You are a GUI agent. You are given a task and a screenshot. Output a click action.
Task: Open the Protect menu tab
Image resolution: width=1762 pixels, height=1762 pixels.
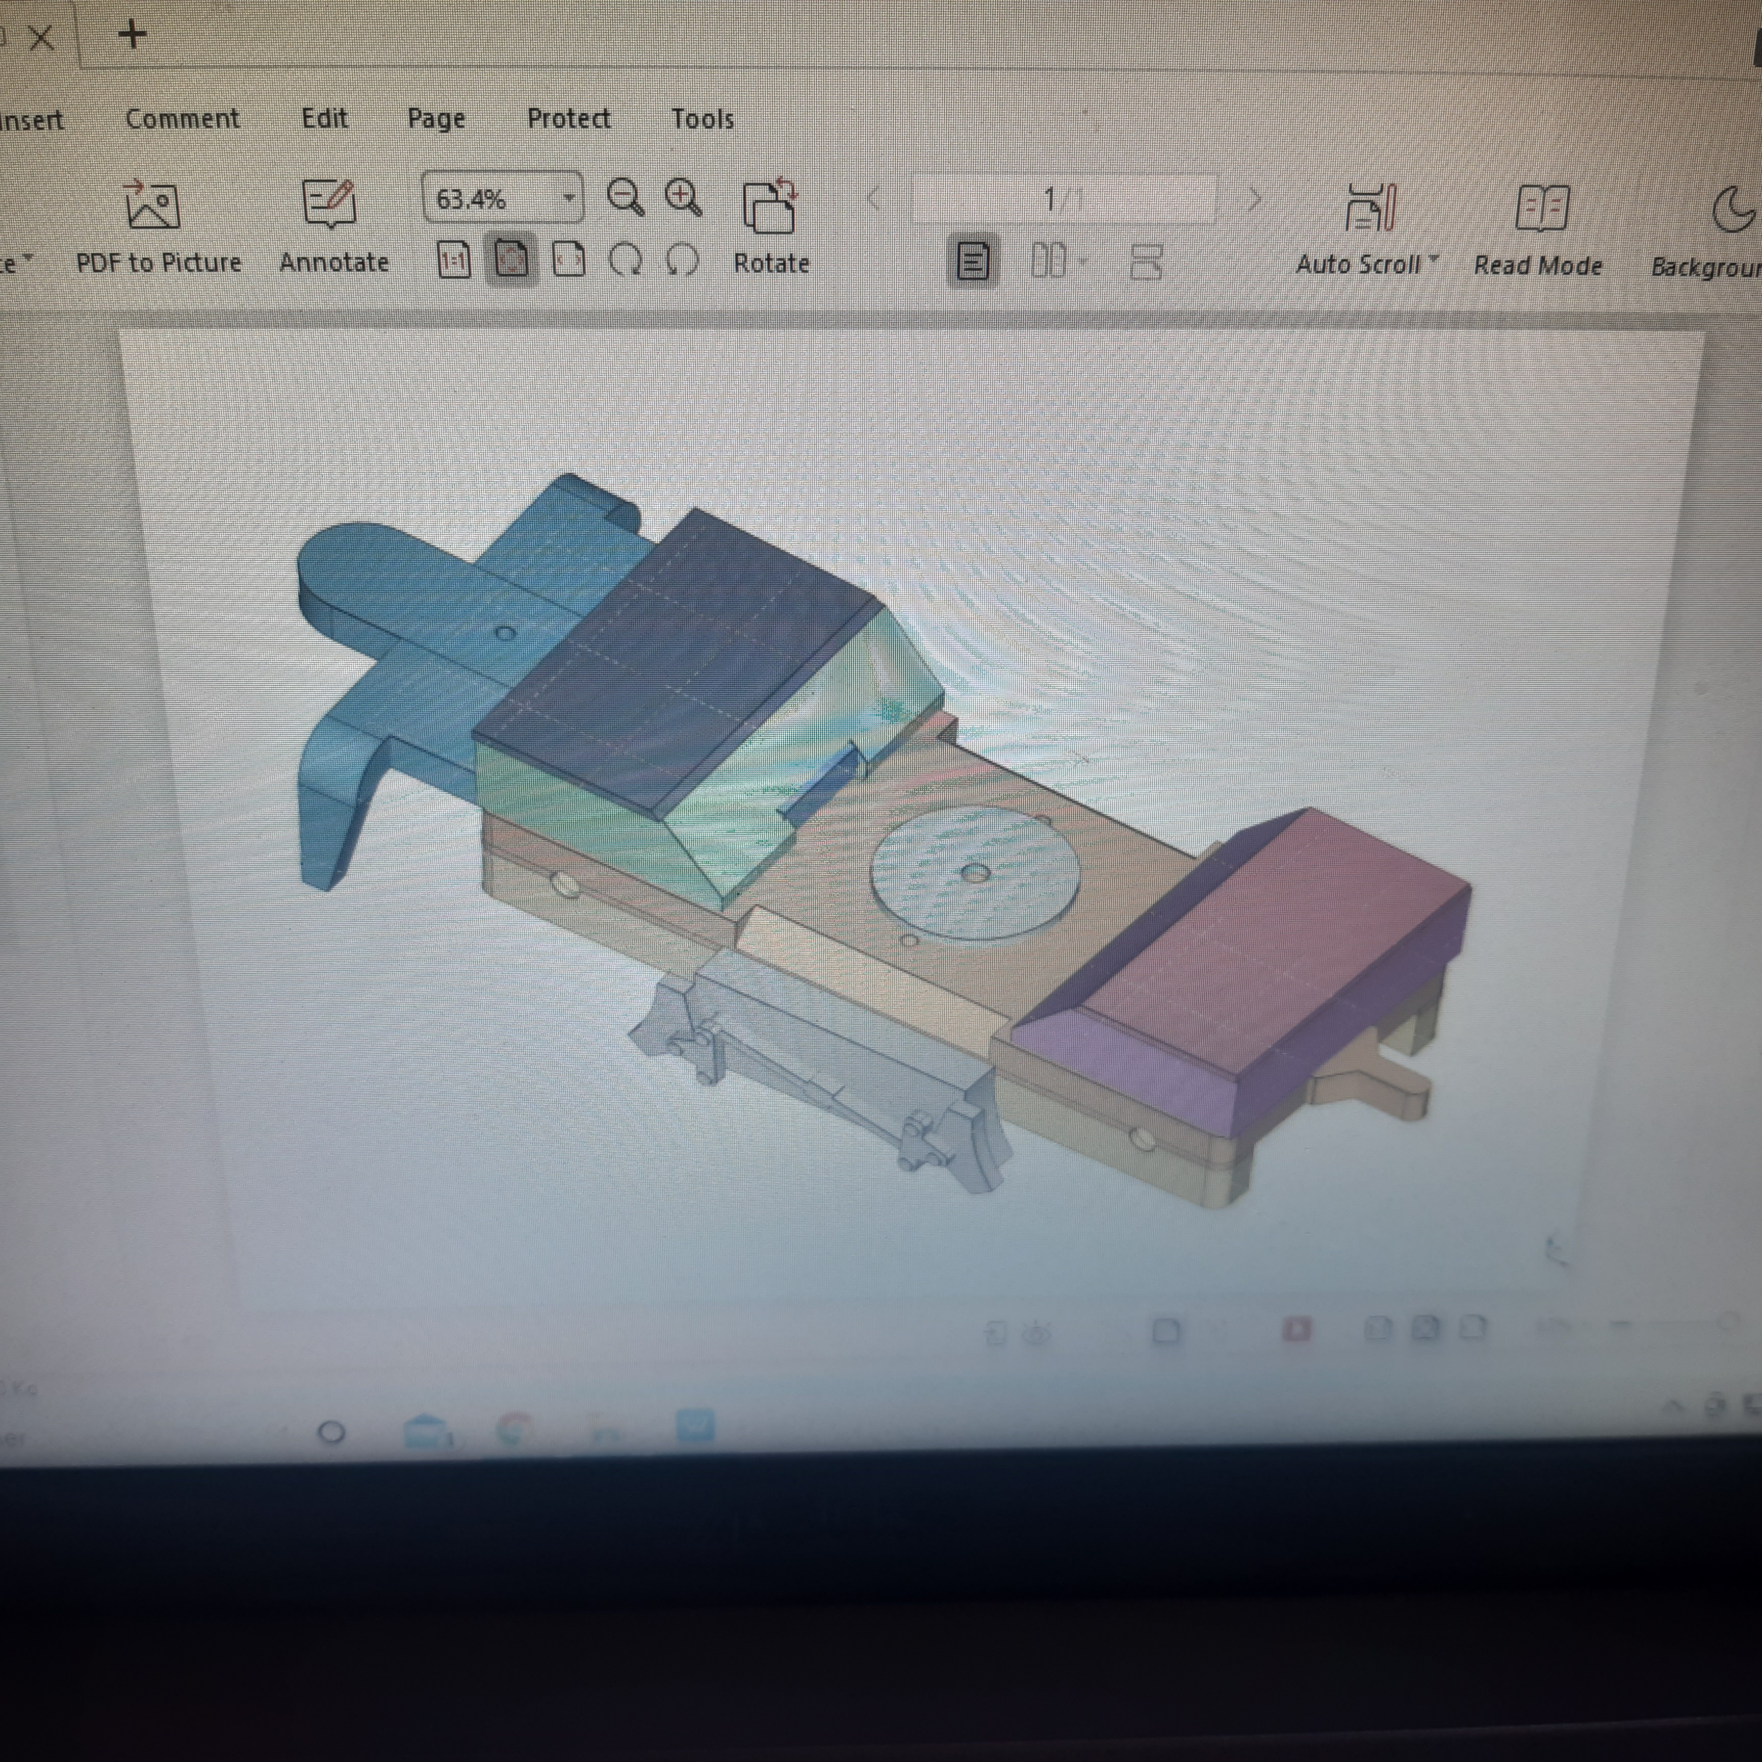point(569,119)
